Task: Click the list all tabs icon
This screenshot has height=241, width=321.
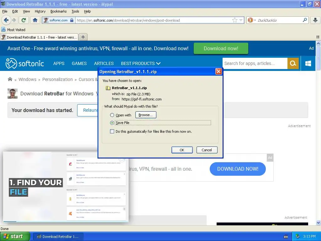Action: coord(318,37)
